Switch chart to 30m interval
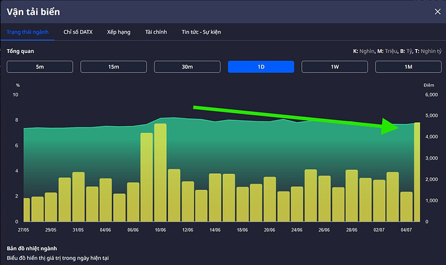Viewport: 446px width, 265px height. tap(187, 67)
